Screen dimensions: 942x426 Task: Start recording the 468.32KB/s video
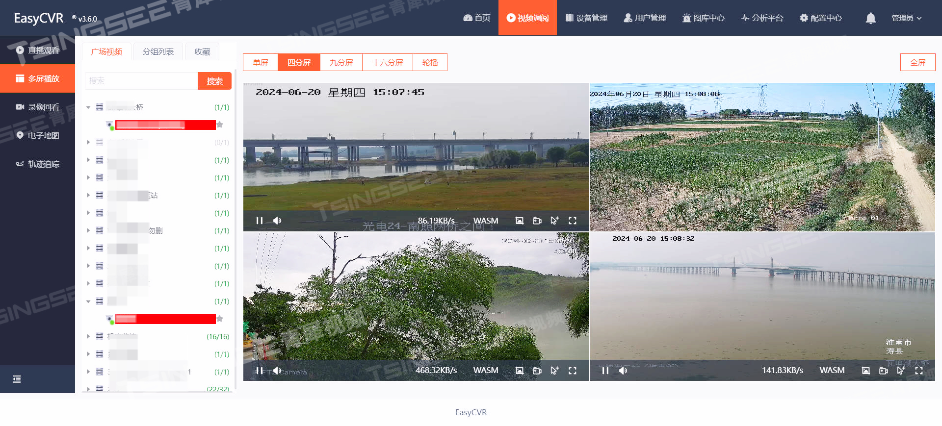[537, 371]
